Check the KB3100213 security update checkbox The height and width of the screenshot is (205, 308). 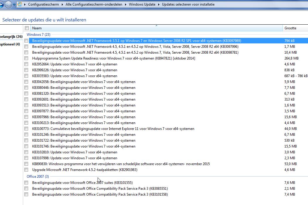click(x=26, y=123)
